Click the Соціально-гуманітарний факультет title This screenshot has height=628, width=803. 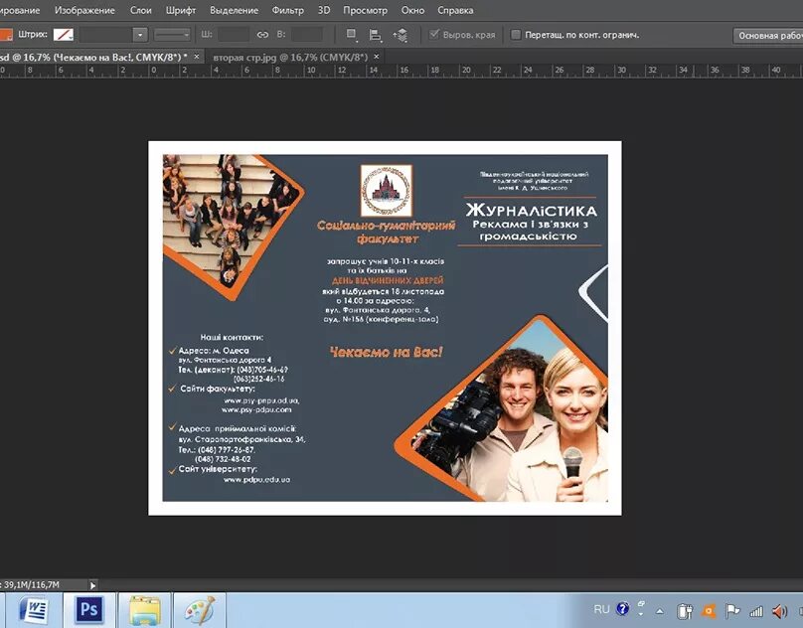pos(387,233)
